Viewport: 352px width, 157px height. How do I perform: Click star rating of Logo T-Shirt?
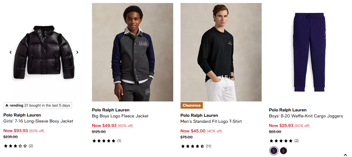coord(192,146)
